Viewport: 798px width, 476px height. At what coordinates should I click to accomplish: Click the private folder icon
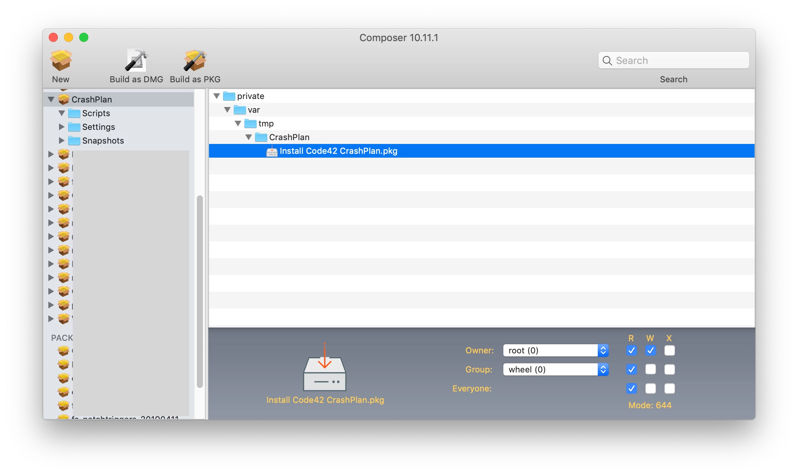(229, 96)
